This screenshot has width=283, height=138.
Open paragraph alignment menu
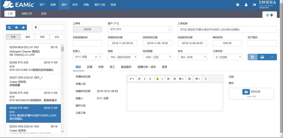pyautogui.click(x=181, y=79)
